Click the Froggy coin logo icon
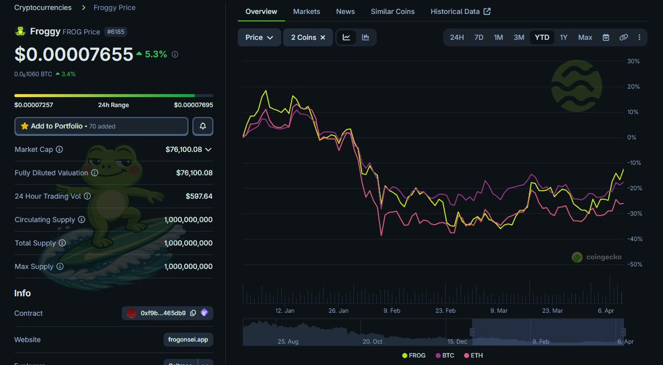Viewport: 663px width, 365px height. click(x=20, y=31)
